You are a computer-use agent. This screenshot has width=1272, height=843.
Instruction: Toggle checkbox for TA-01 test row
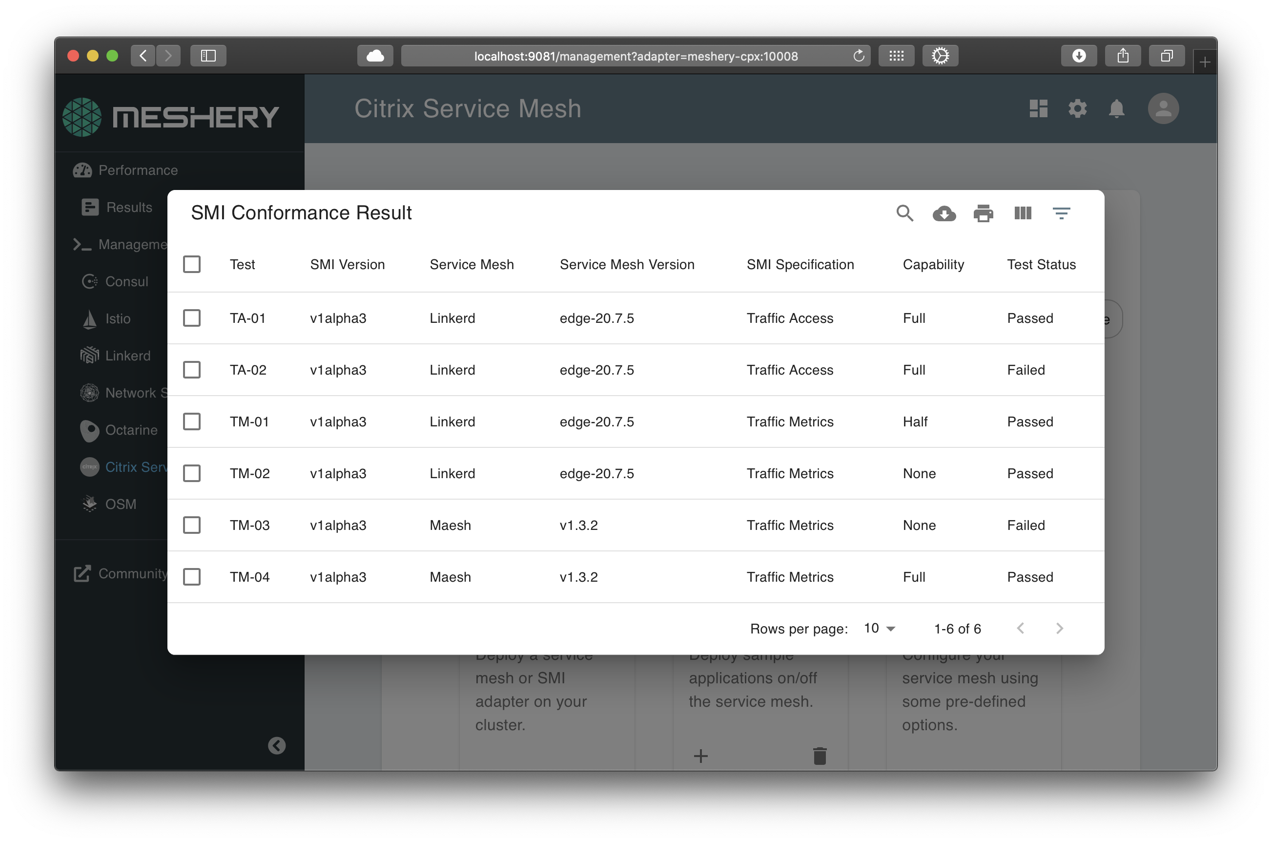point(193,318)
